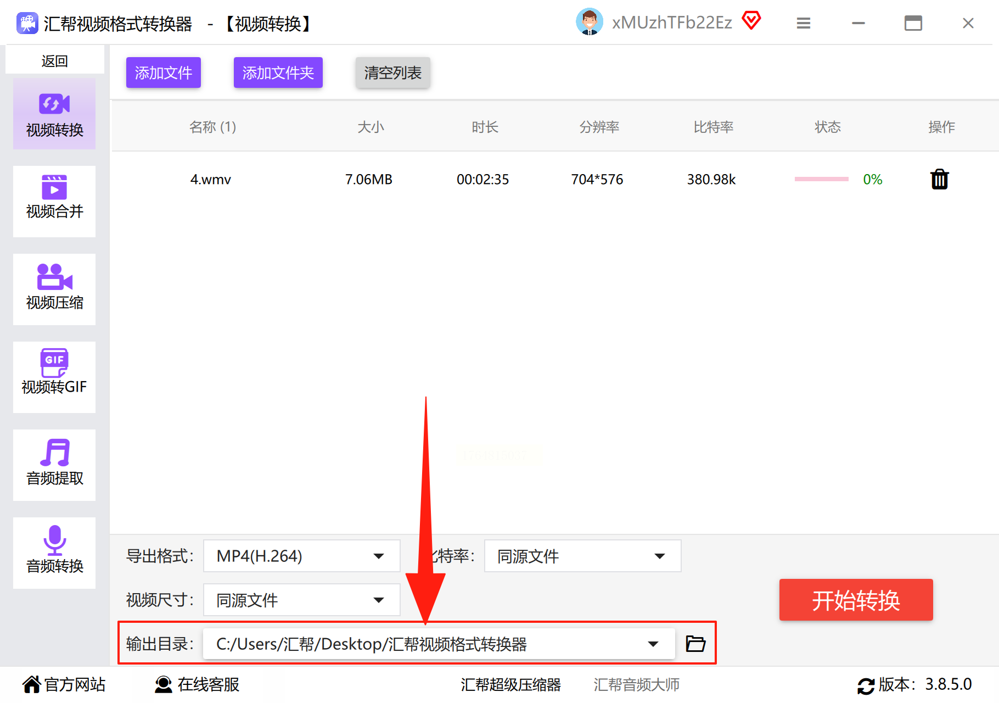Expand the 比特率 同源文件 dropdown
Image resolution: width=999 pixels, height=703 pixels.
(582, 556)
